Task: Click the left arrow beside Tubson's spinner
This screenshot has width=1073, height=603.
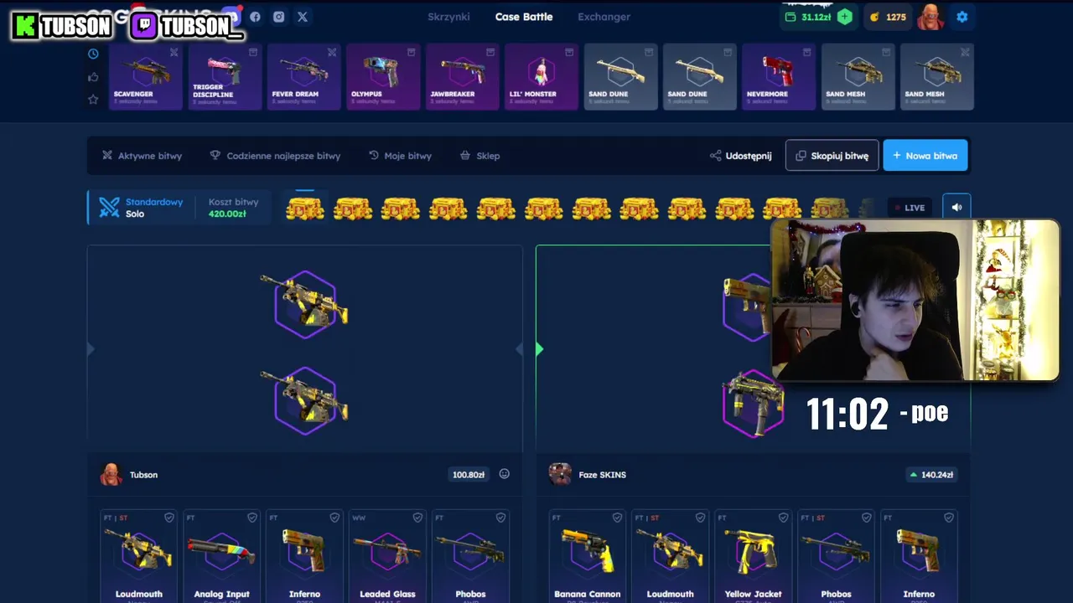Action: (x=91, y=348)
